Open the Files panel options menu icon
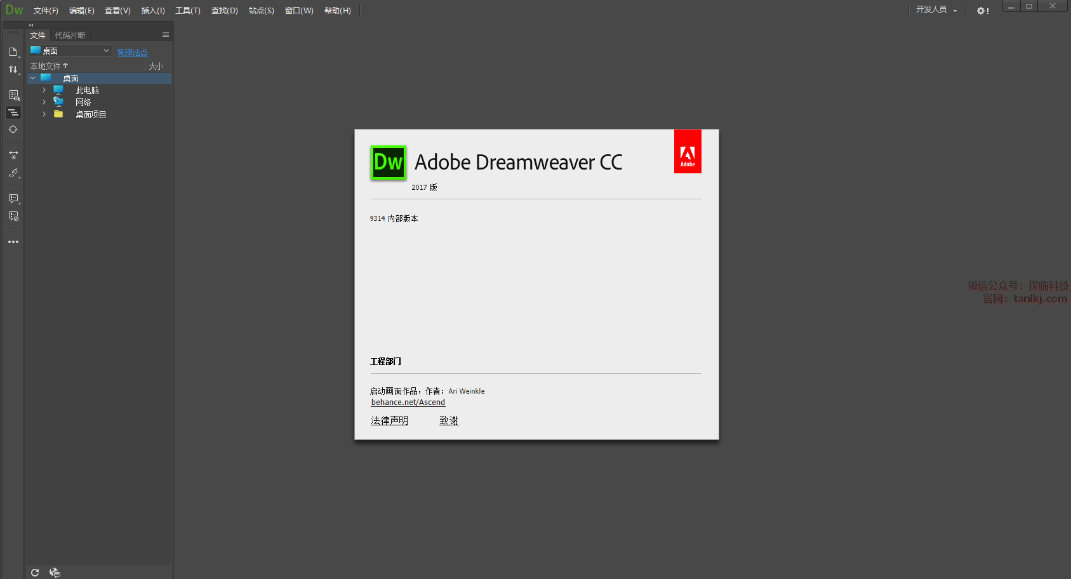Viewport: 1071px width, 579px height. click(166, 35)
